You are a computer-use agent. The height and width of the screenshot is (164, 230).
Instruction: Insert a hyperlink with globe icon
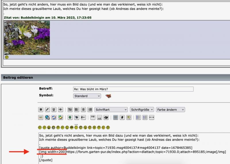pos(47,117)
